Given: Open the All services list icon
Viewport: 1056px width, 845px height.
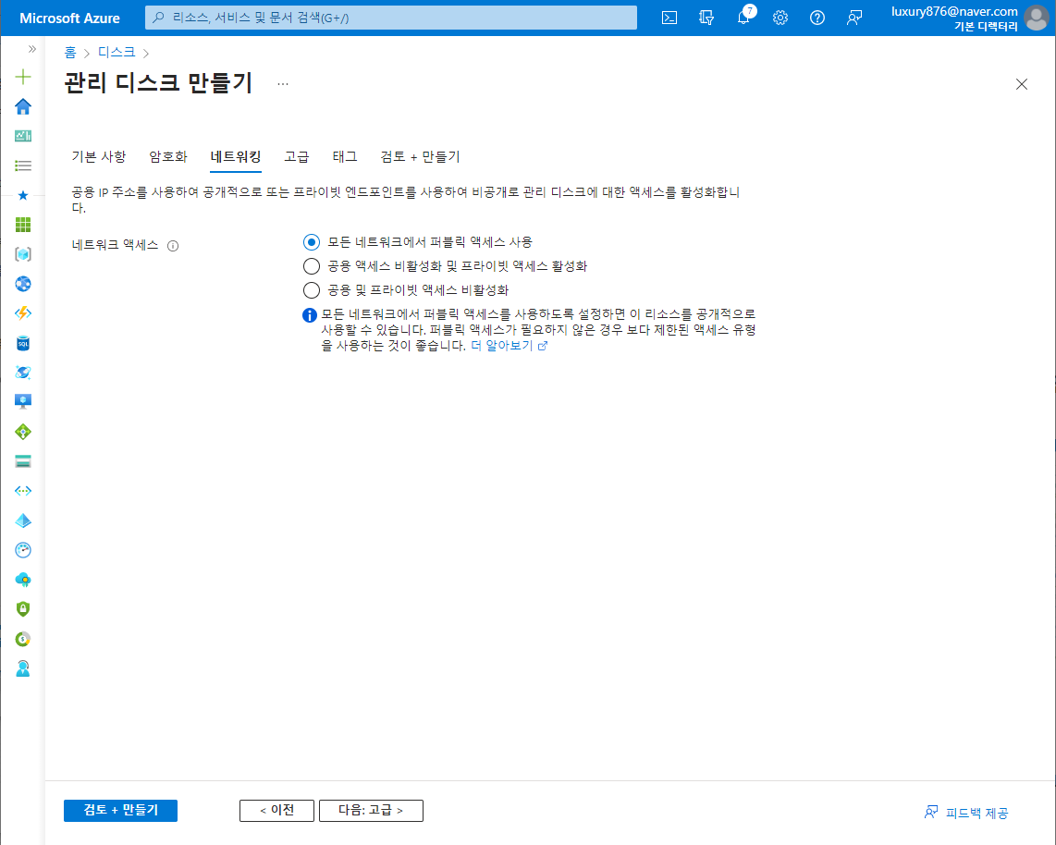Looking at the screenshot, I should pyautogui.click(x=23, y=165).
